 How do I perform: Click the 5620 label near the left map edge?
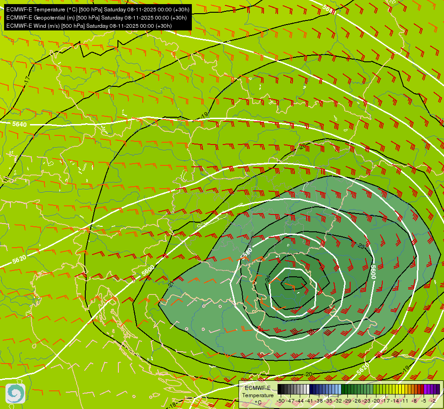click(x=19, y=259)
